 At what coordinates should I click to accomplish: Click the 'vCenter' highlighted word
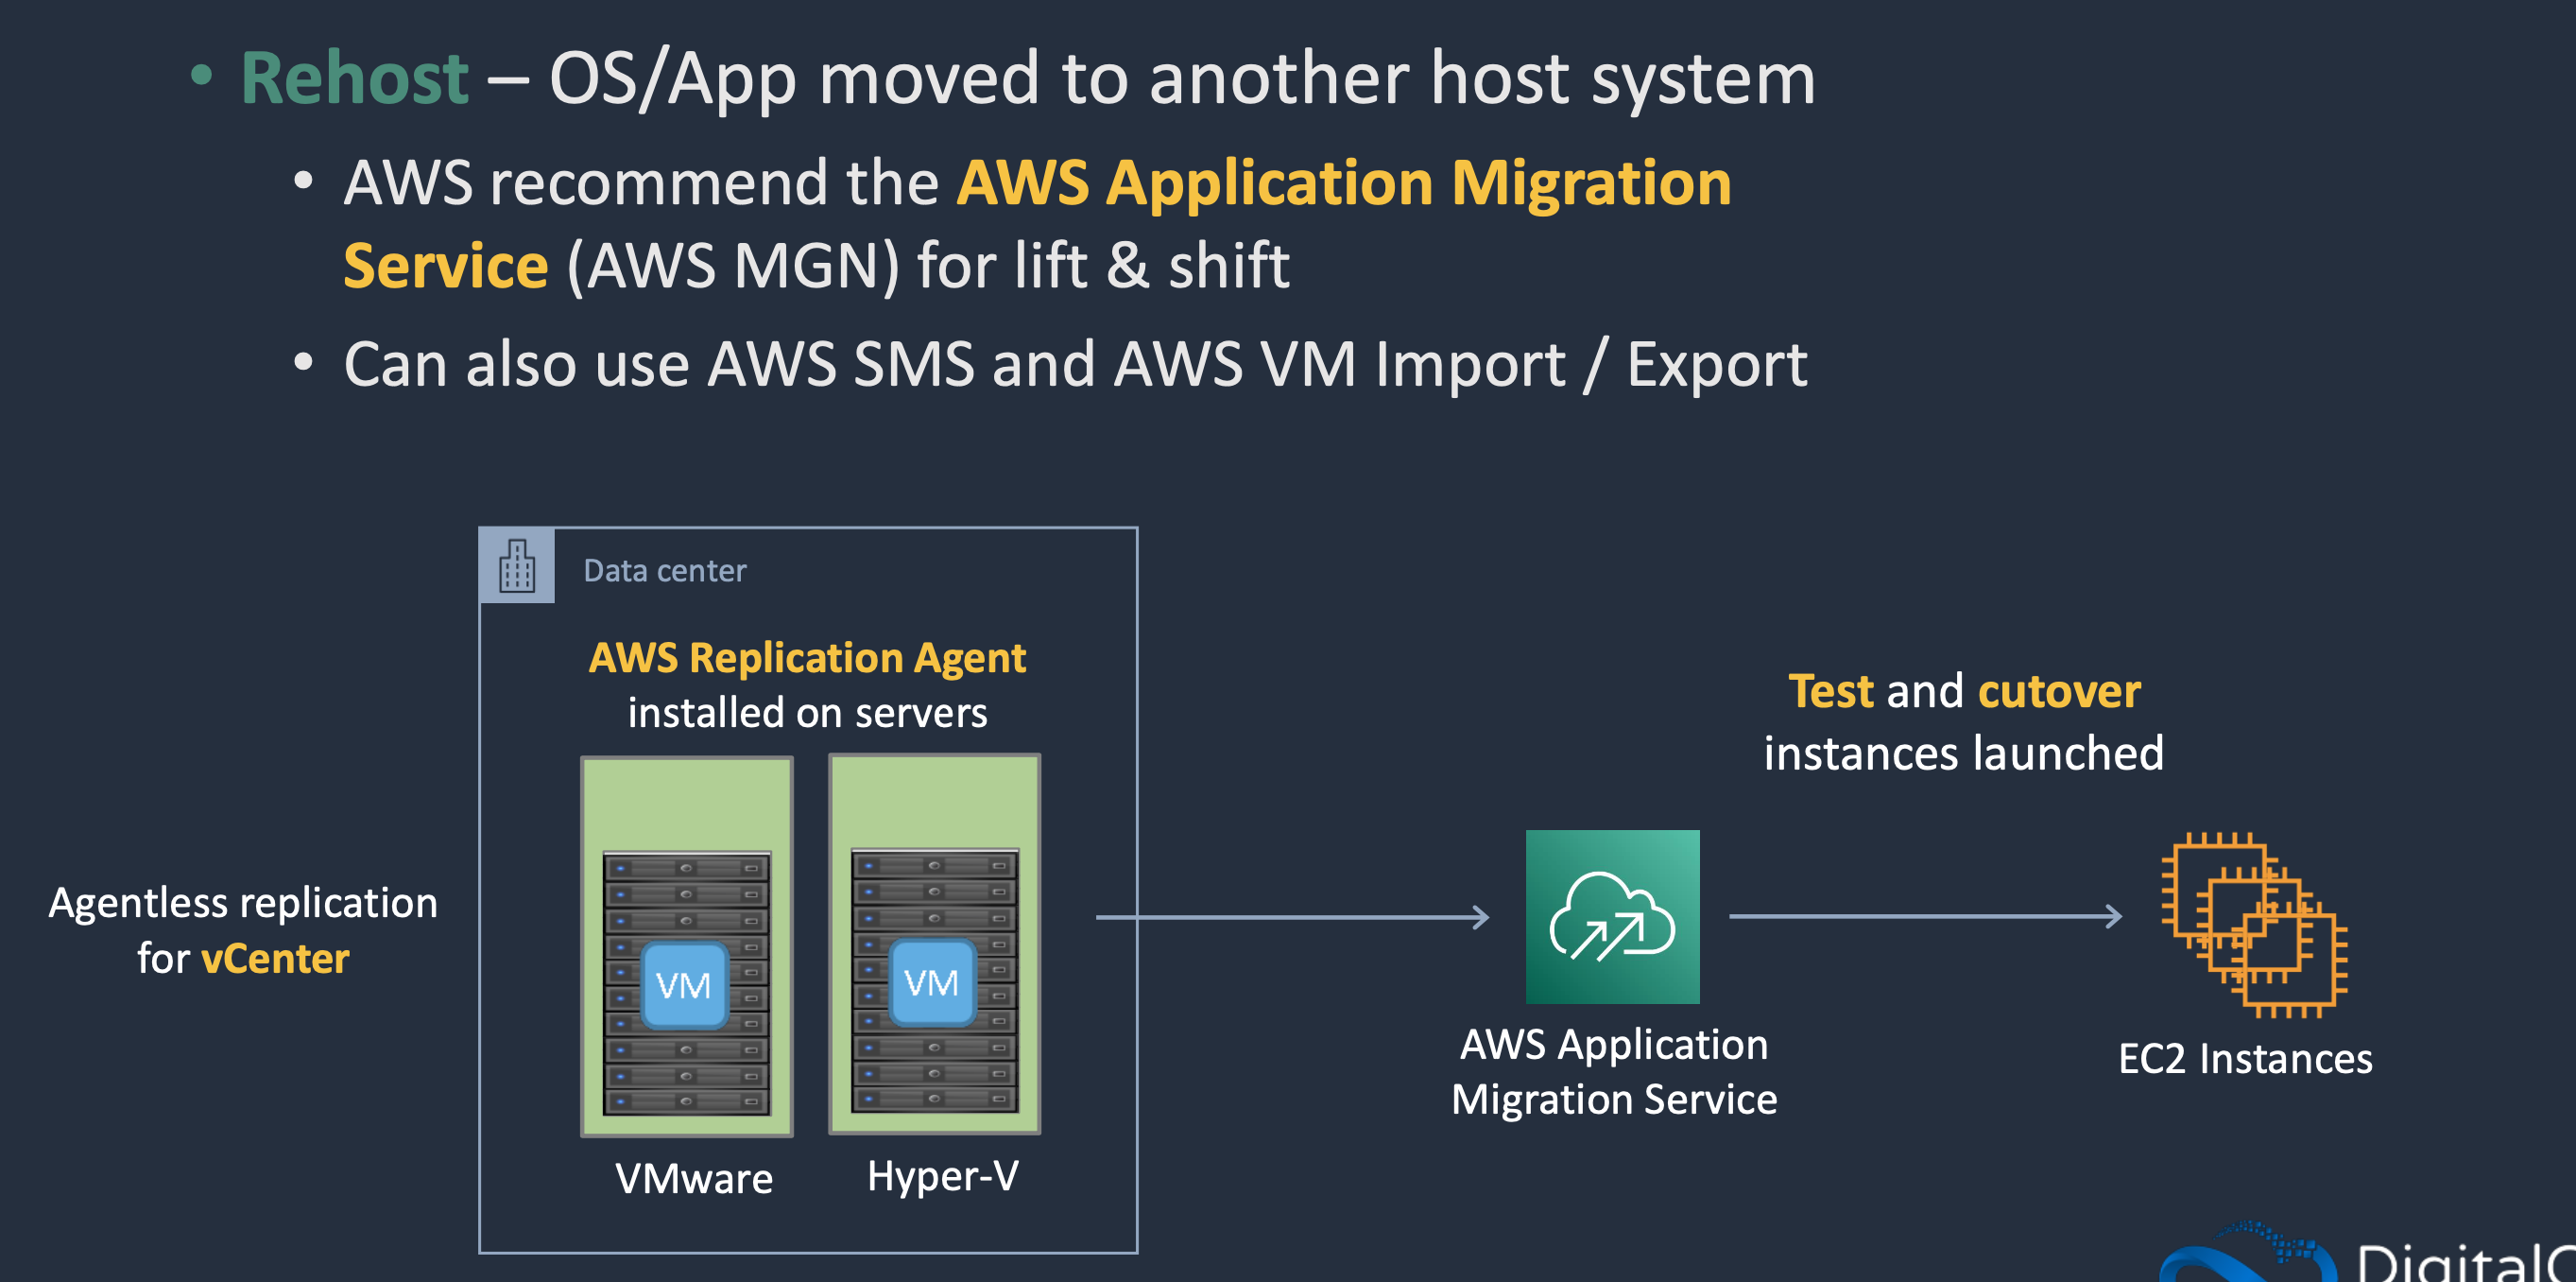coord(275,959)
